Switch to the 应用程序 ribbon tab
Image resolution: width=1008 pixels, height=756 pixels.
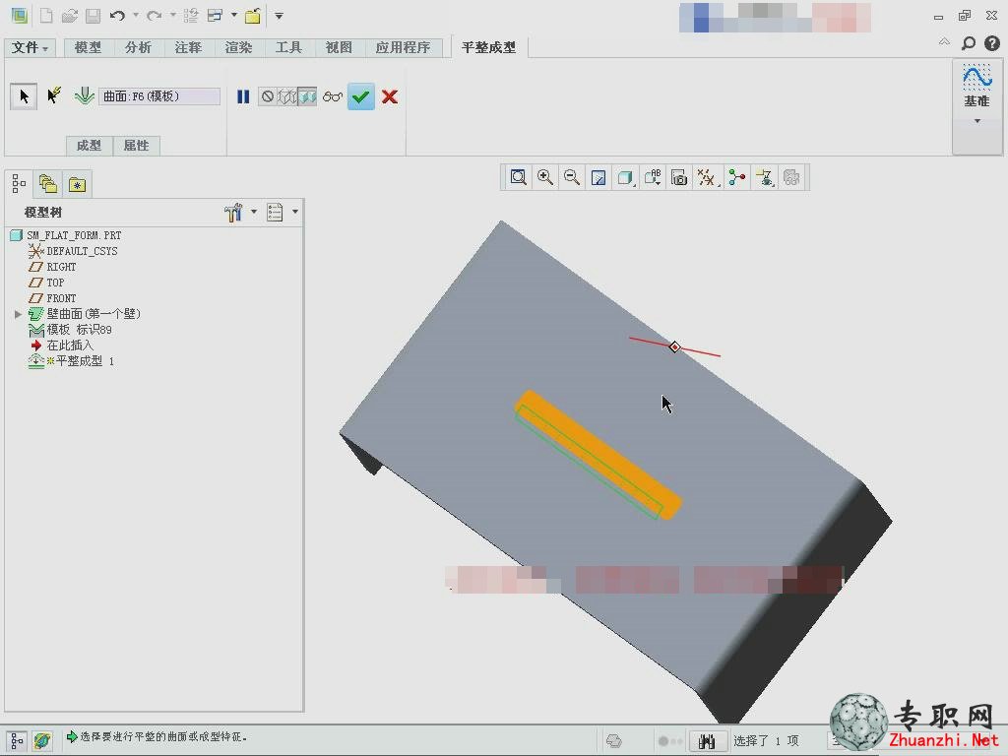(403, 47)
